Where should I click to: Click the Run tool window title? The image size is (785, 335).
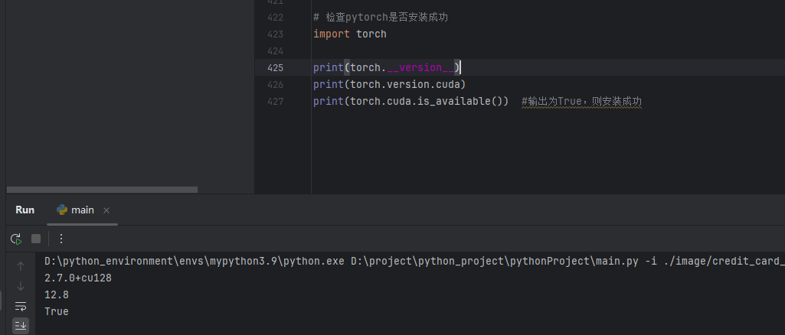click(x=25, y=210)
